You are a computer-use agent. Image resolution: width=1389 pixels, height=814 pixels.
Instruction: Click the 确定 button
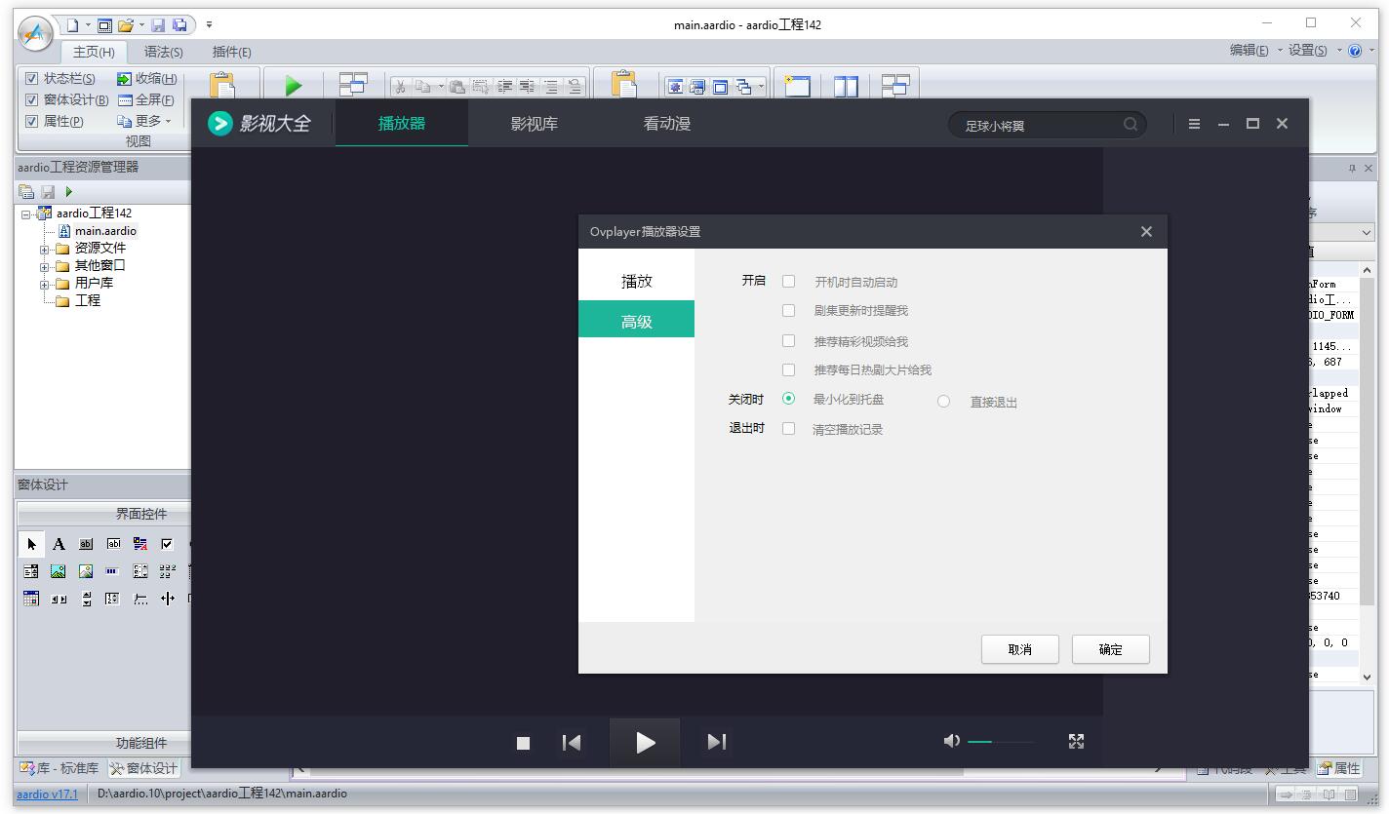1110,649
